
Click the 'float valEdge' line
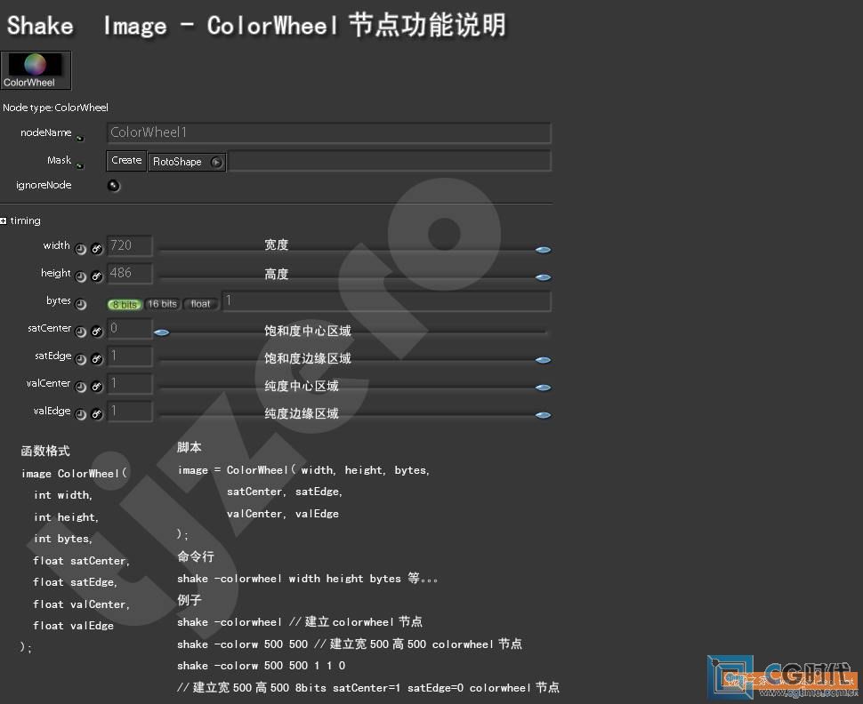pyautogui.click(x=73, y=626)
